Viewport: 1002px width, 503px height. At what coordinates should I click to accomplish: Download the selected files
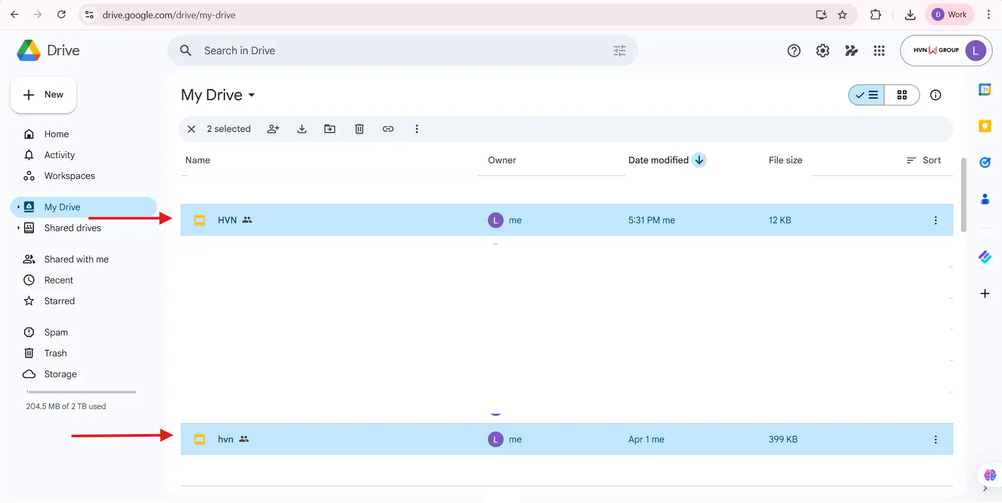click(302, 129)
